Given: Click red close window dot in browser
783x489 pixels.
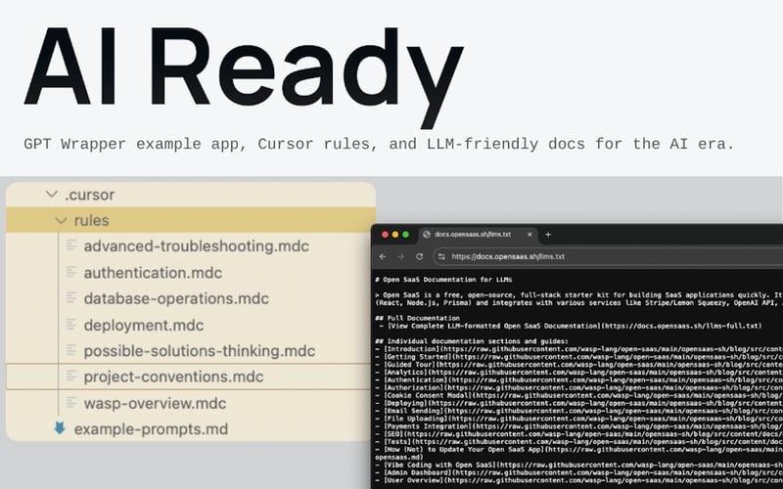Looking at the screenshot, I should coord(385,234).
